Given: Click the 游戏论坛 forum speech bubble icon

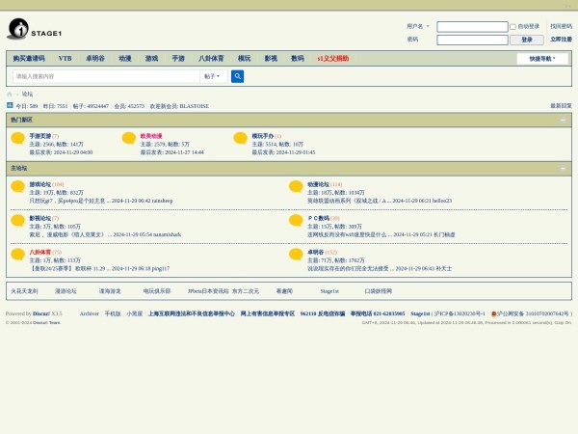Looking at the screenshot, I should pyautogui.click(x=17, y=187).
